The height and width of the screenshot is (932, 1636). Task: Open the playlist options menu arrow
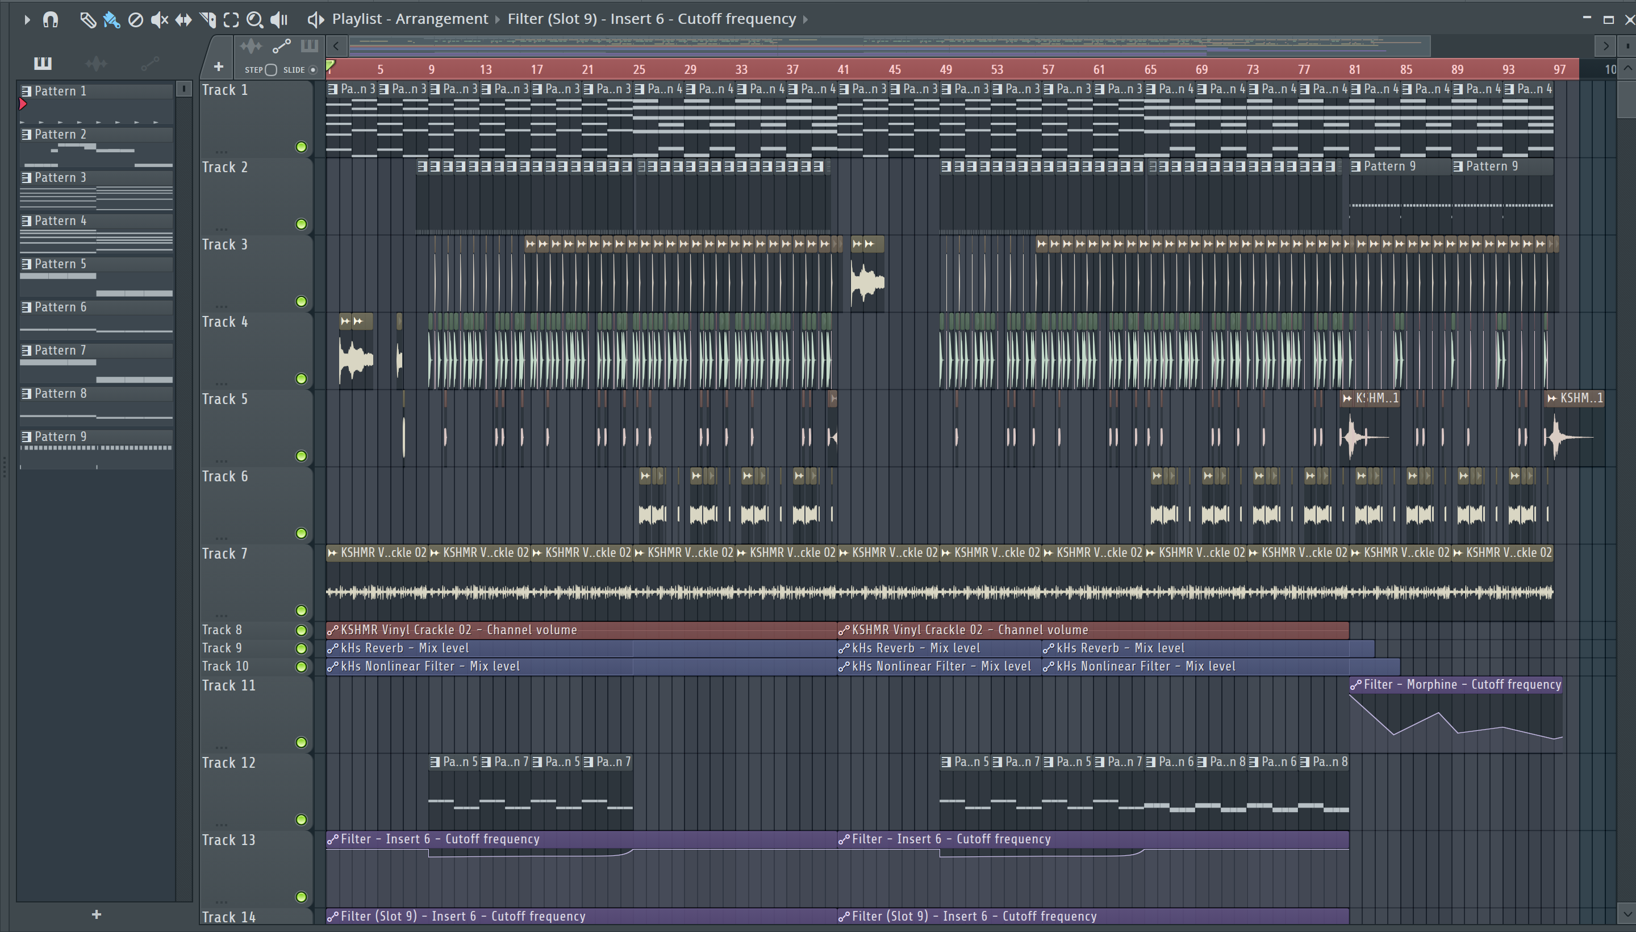click(x=26, y=20)
